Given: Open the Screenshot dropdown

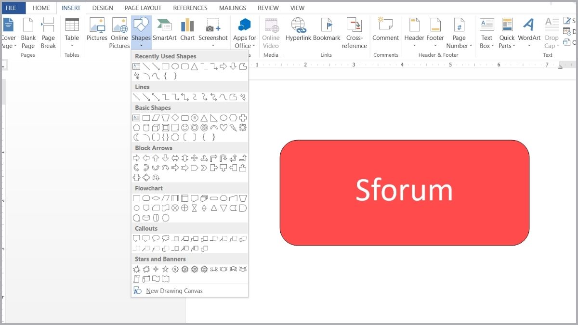Looking at the screenshot, I should (213, 33).
